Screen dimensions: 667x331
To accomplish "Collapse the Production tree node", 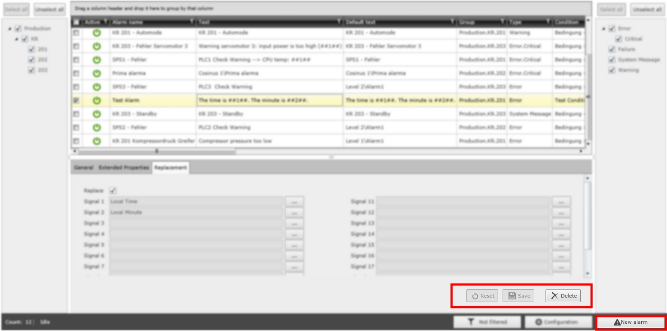I will pyautogui.click(x=10, y=29).
